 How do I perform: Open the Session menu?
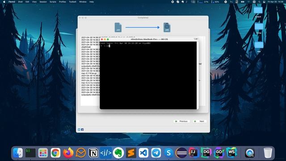click(x=43, y=2)
